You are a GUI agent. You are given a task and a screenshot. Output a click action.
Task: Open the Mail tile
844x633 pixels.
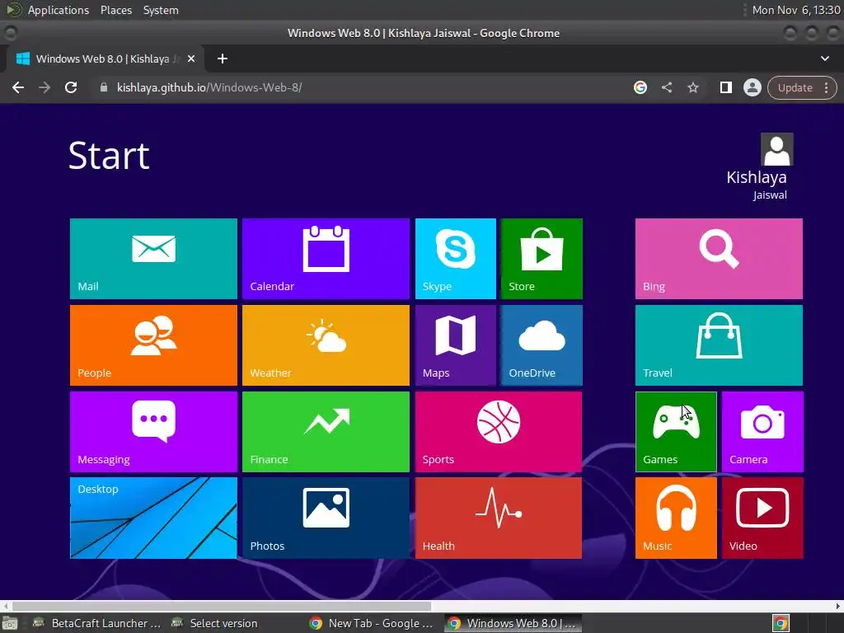[x=153, y=258]
